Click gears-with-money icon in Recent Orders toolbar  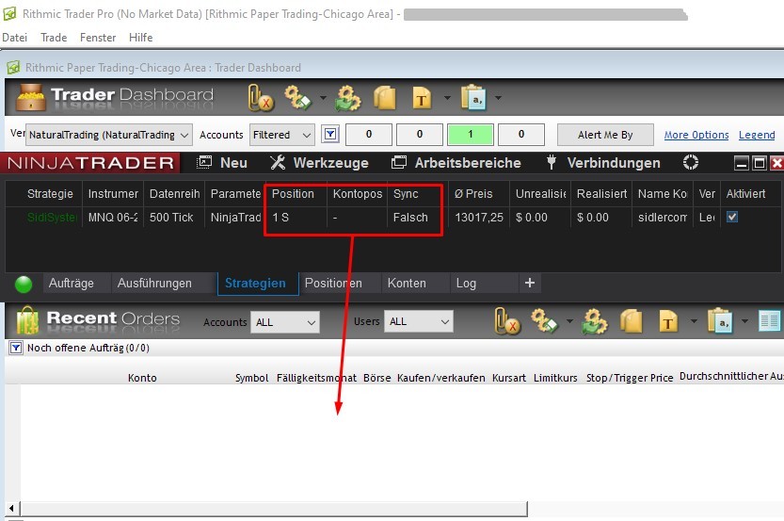545,321
